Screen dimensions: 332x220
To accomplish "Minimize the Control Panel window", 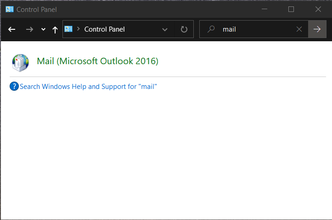I will coord(264,9).
